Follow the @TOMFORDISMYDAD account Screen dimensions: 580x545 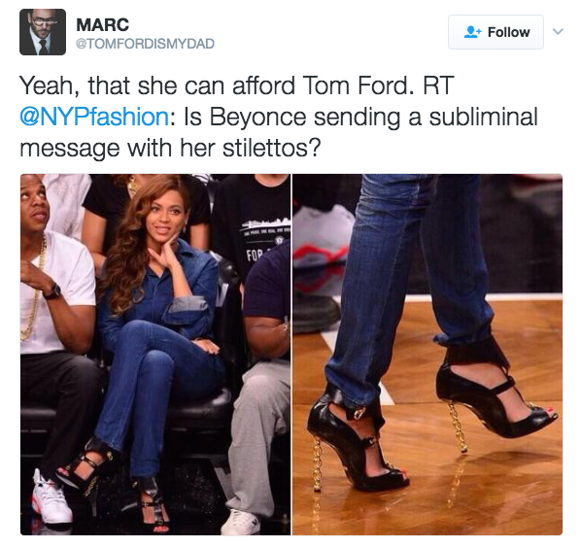[x=495, y=32]
